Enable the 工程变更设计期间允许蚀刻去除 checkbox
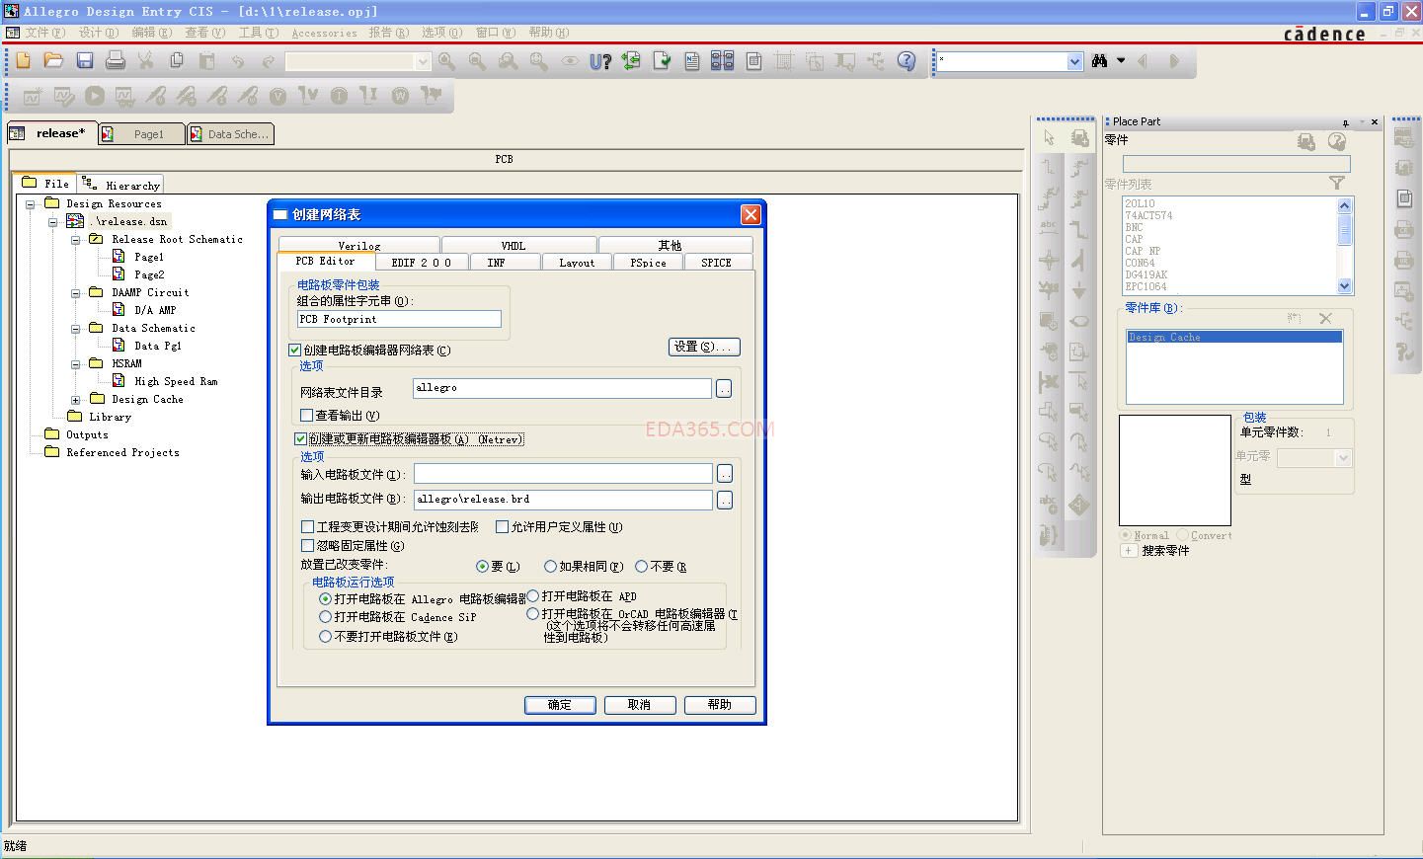Image resolution: width=1423 pixels, height=859 pixels. [x=307, y=527]
